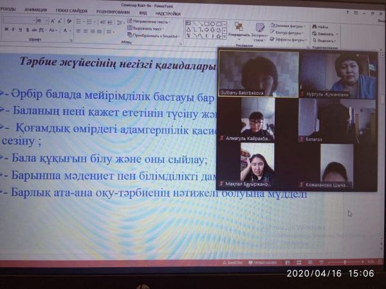Toggle strikethrough (abc) formatting
Image resolution: width=386 pixels, height=289 pixels.
(x=34, y=30)
